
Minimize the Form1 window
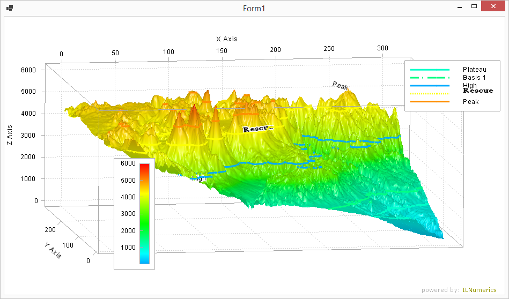460,8
